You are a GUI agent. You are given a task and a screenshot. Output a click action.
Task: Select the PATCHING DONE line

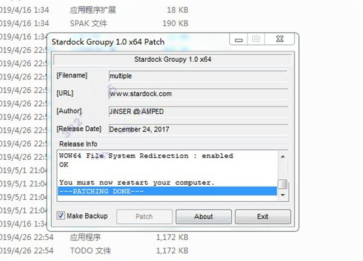tap(168, 191)
